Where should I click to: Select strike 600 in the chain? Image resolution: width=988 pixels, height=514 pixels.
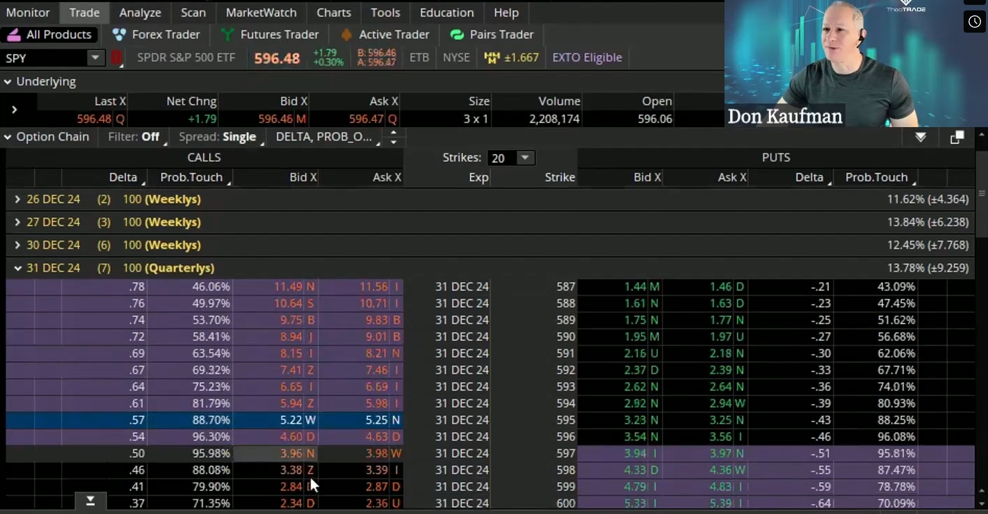(566, 503)
